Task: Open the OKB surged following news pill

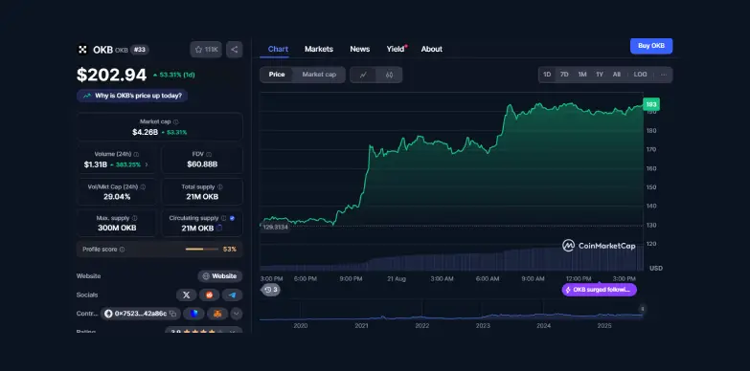Action: pyautogui.click(x=600, y=290)
